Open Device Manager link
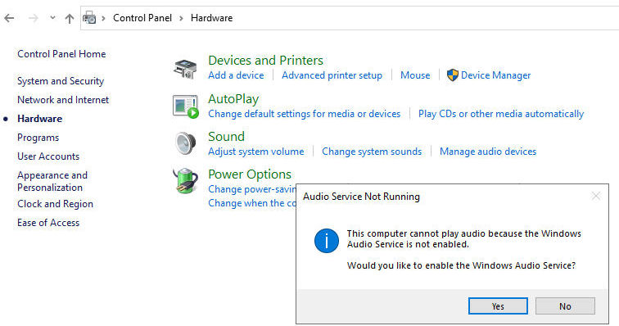Screen dimensions: 619x326 click(x=496, y=75)
